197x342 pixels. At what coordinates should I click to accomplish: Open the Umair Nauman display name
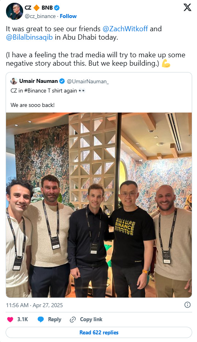click(39, 81)
